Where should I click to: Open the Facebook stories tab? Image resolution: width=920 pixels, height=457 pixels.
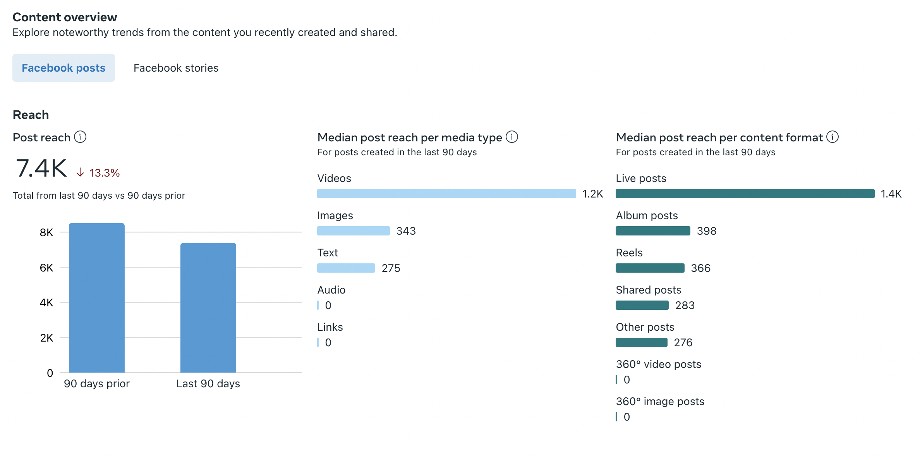click(176, 68)
